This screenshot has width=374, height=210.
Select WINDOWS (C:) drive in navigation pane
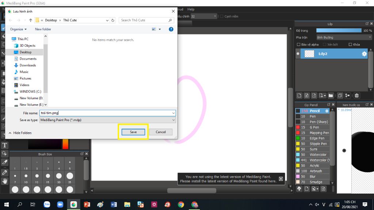click(x=30, y=92)
